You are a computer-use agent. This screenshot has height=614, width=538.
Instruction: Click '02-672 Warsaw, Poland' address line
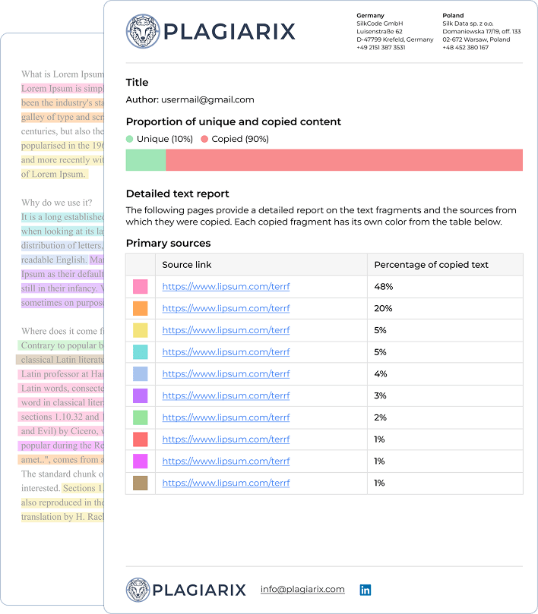476,39
